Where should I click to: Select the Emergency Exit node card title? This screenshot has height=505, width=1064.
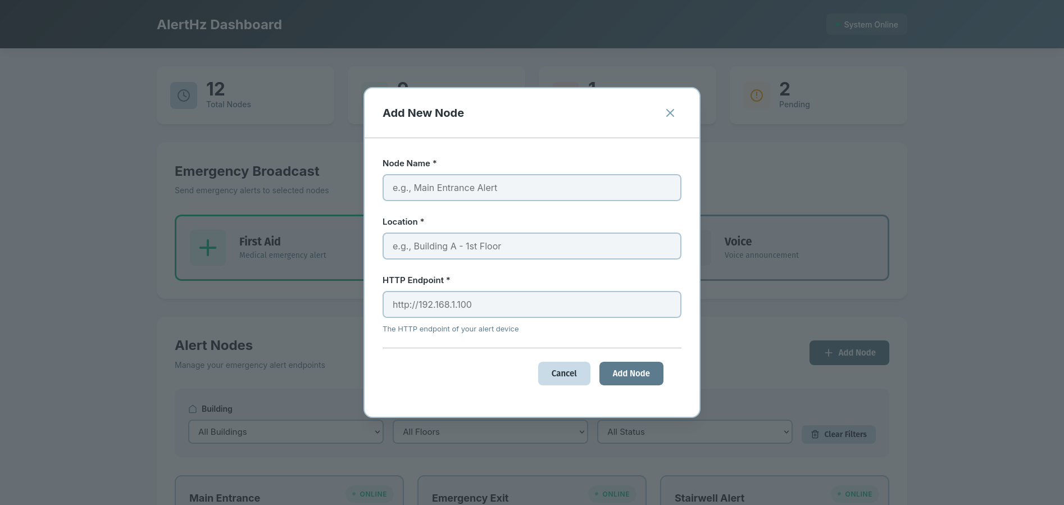[x=470, y=498]
